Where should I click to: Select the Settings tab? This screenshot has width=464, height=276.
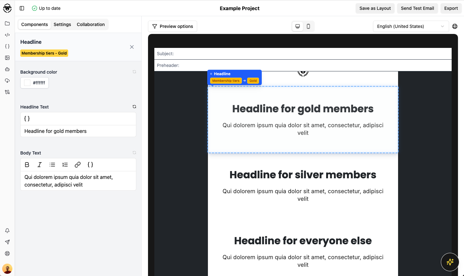[62, 24]
